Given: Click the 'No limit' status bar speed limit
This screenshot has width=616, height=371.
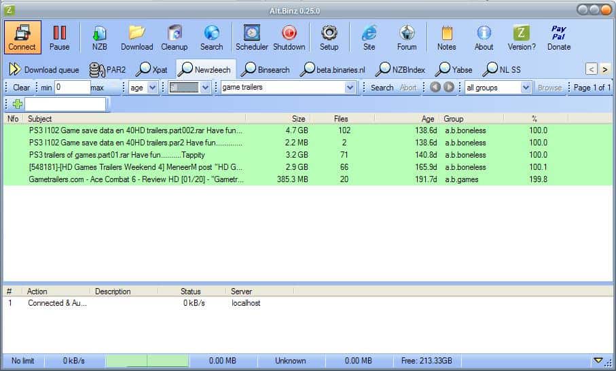Looking at the screenshot, I should [x=23, y=360].
